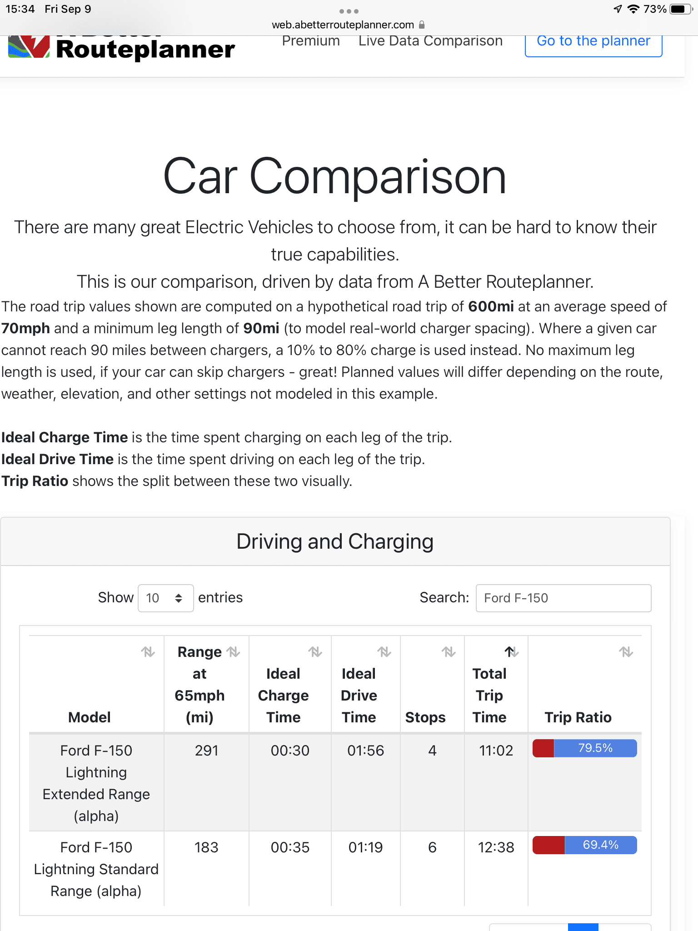
Task: Click the 79.5% trip ratio bar
Action: 584,748
